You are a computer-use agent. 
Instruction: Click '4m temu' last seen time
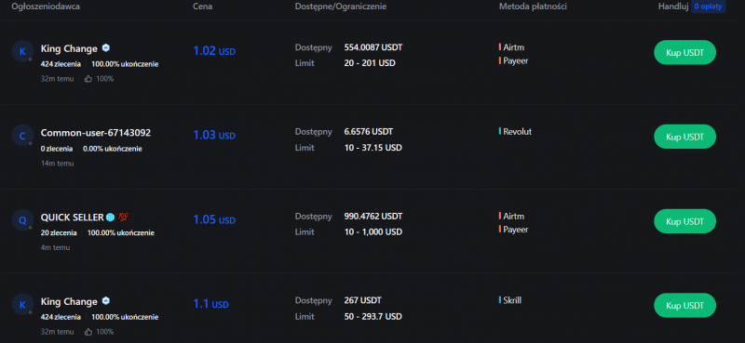(x=56, y=247)
